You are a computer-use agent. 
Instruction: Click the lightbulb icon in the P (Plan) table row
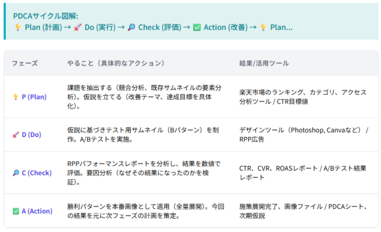coord(15,97)
